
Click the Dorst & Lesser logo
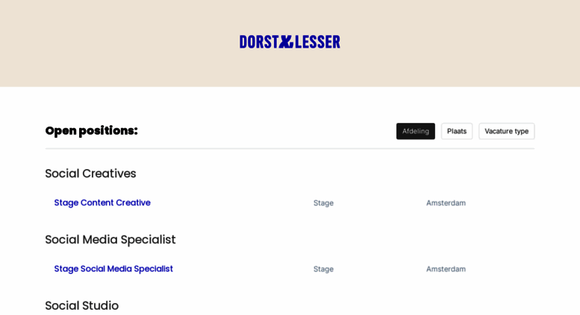(290, 42)
